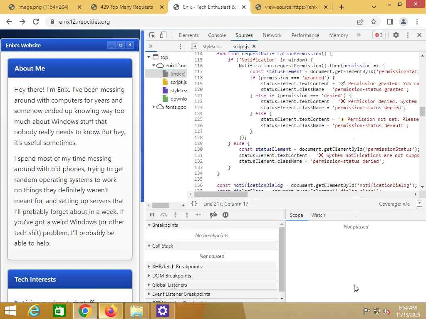The height and width of the screenshot is (319, 426).
Task: Select style.css in the file tree
Action: coord(178,91)
